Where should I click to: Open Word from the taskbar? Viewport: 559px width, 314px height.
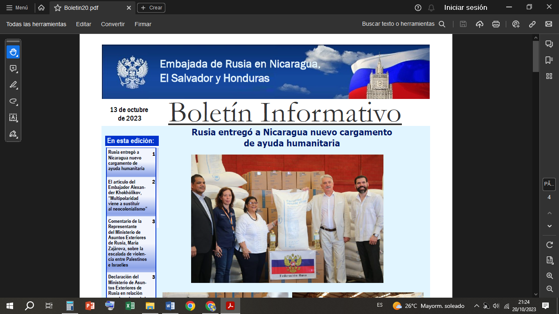point(170,306)
